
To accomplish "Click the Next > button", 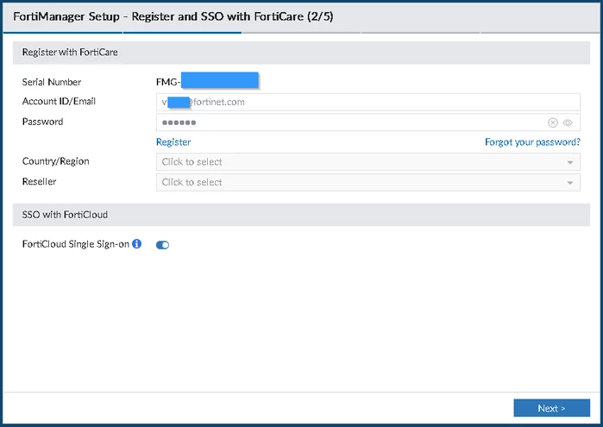I will [x=551, y=408].
